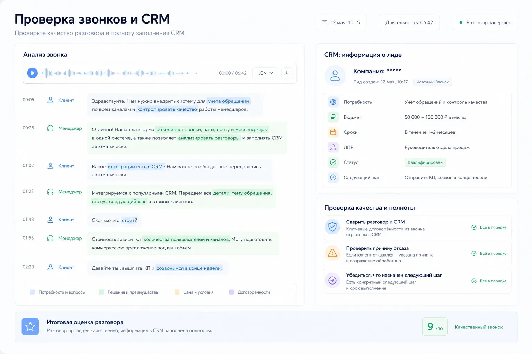
Task: Click the Договорённости legend swatch
Action: click(x=231, y=292)
